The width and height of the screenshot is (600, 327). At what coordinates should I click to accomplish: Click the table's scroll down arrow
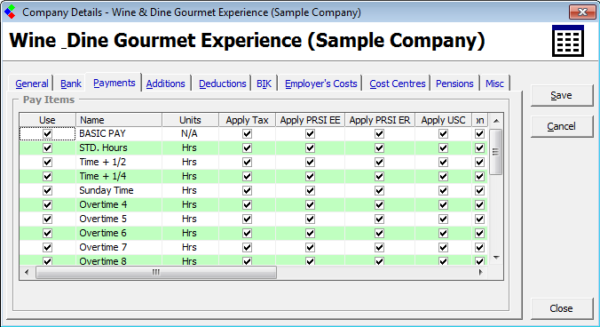pyautogui.click(x=496, y=258)
